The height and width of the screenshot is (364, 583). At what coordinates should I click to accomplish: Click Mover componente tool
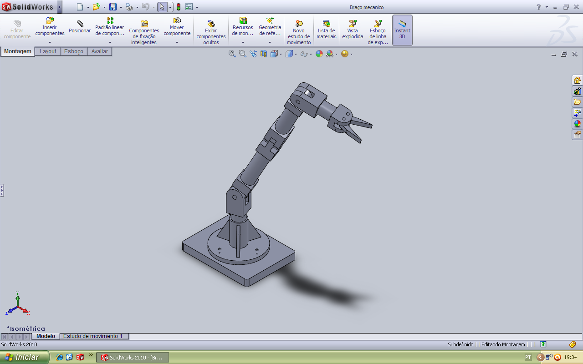177,27
